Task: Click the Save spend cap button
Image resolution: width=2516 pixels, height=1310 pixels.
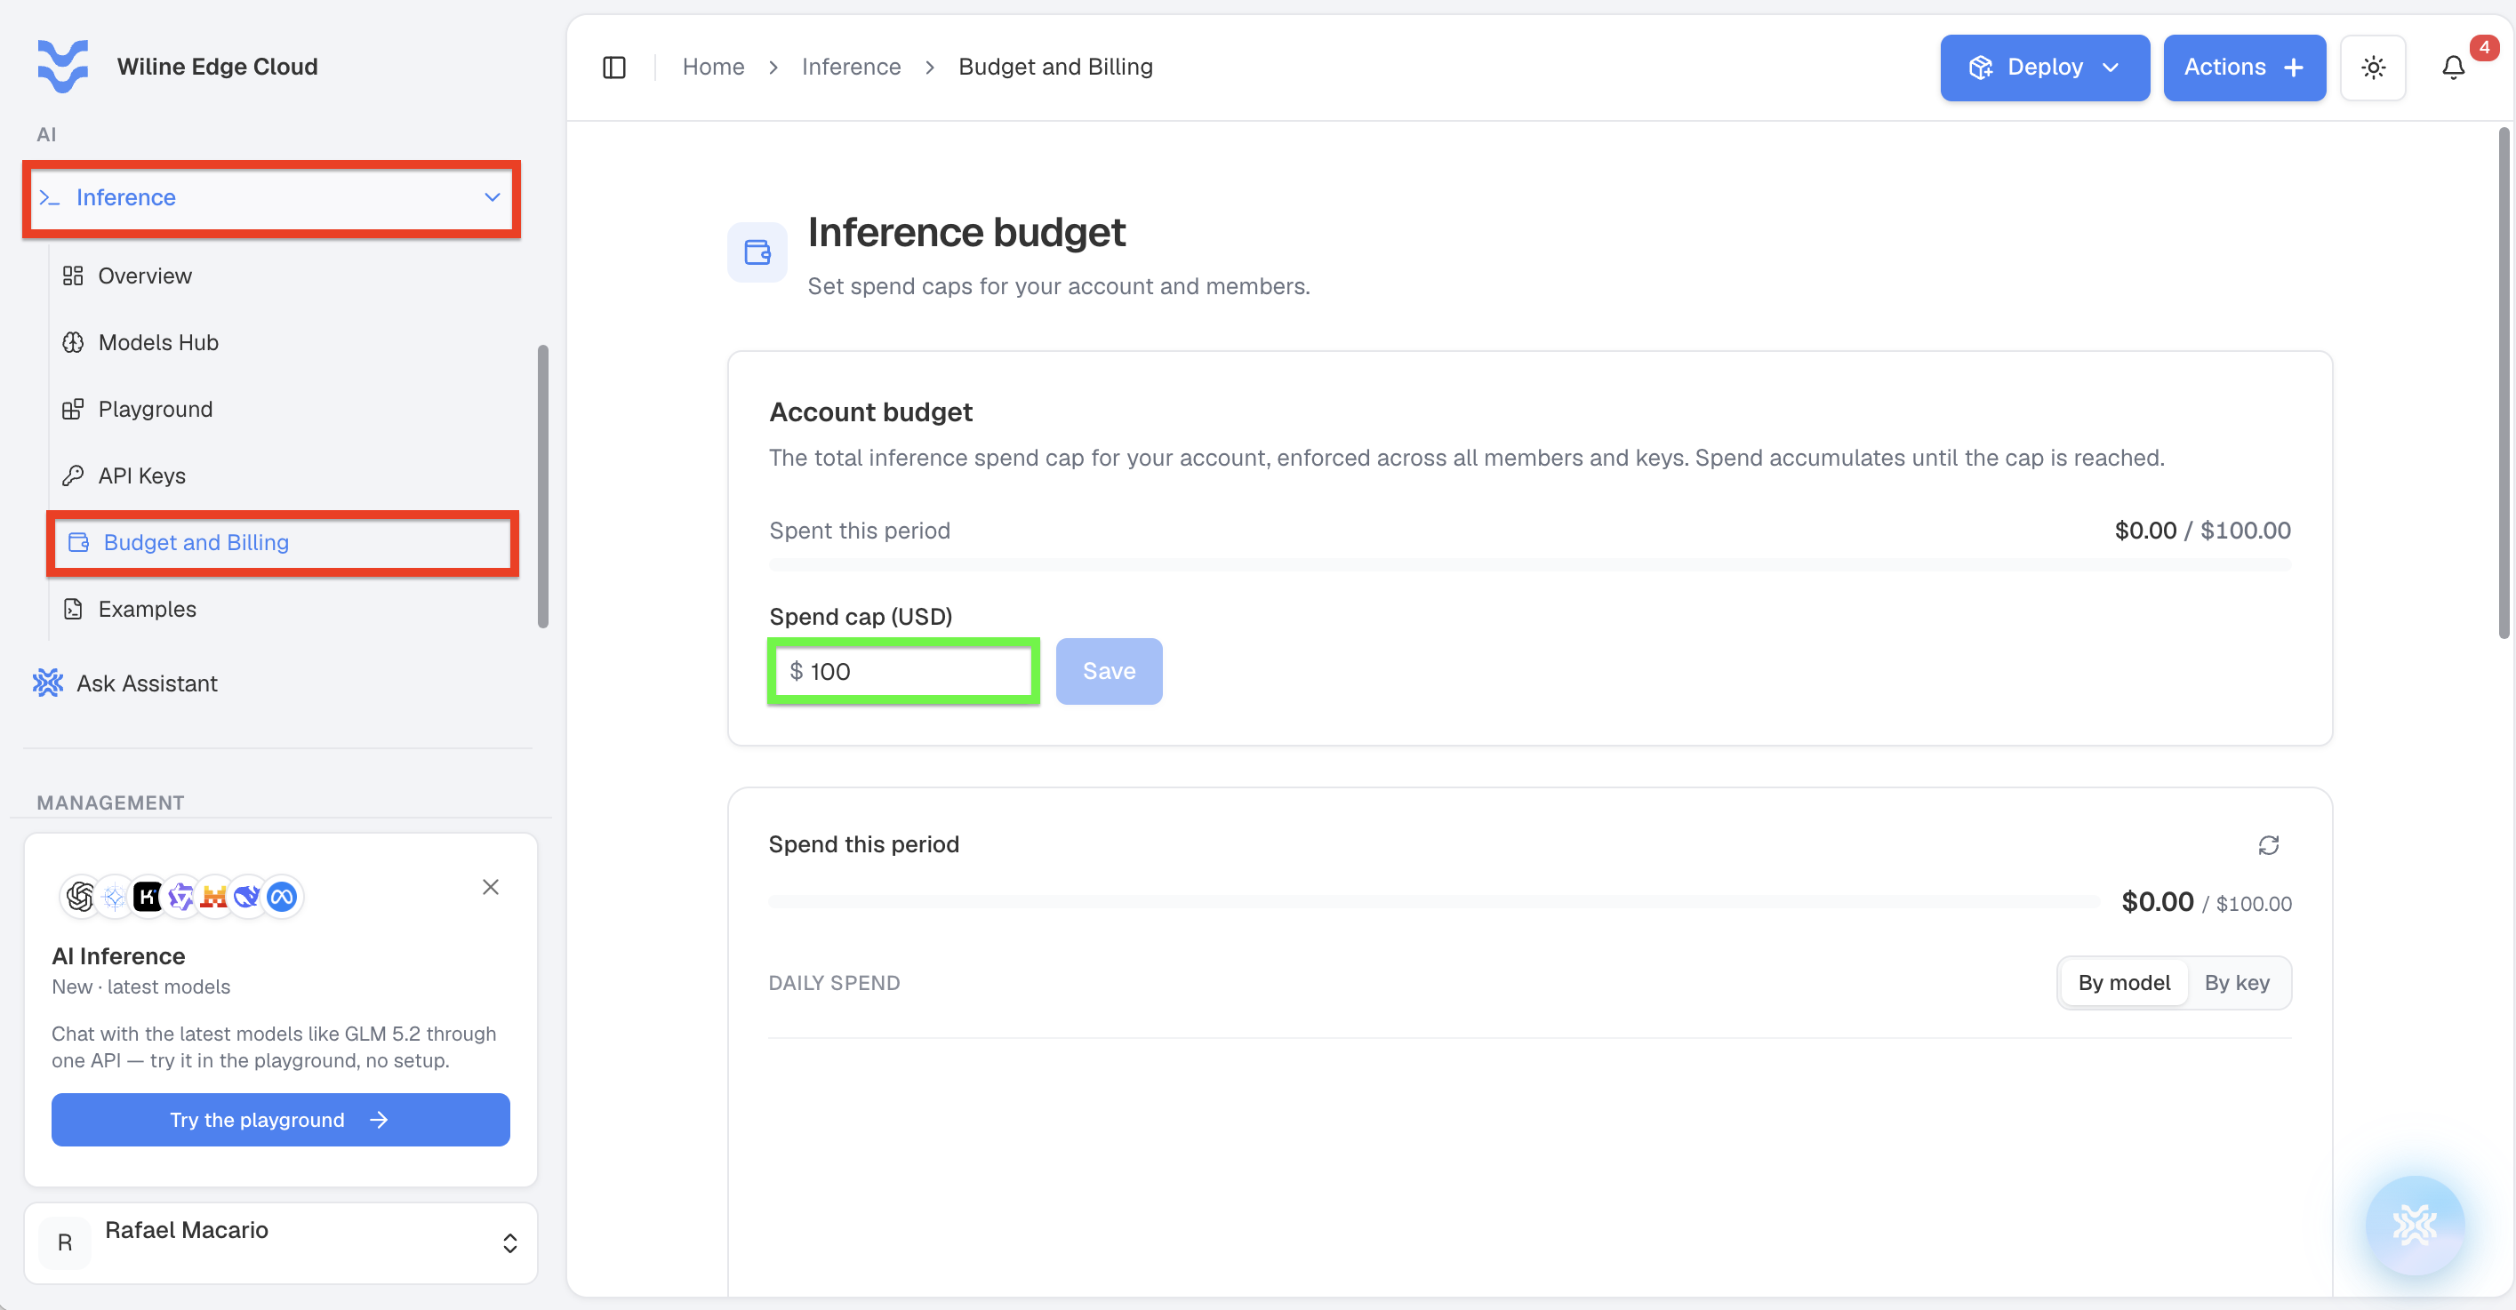Action: click(1109, 671)
